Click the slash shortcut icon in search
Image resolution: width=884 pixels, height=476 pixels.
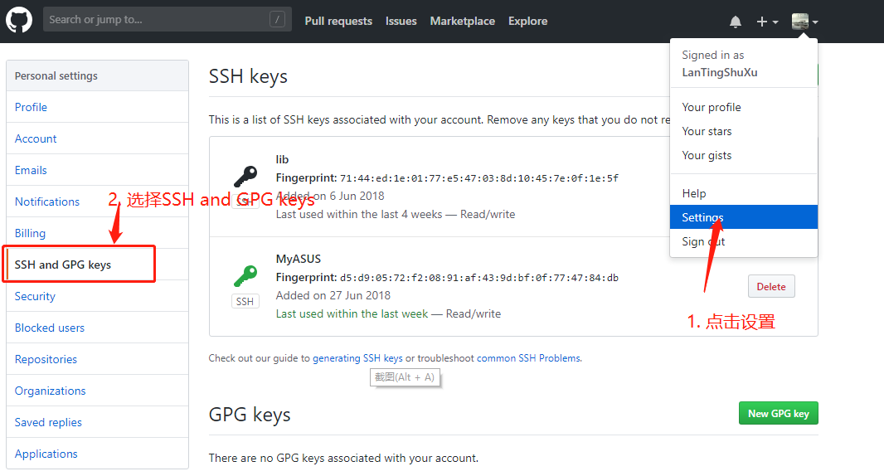coord(277,20)
